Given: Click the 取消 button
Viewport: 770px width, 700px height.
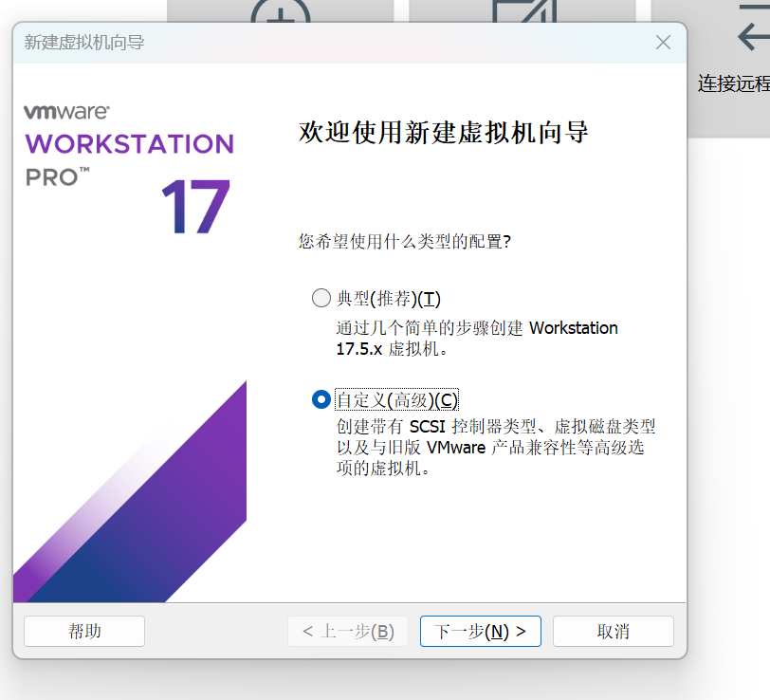Looking at the screenshot, I should [613, 631].
